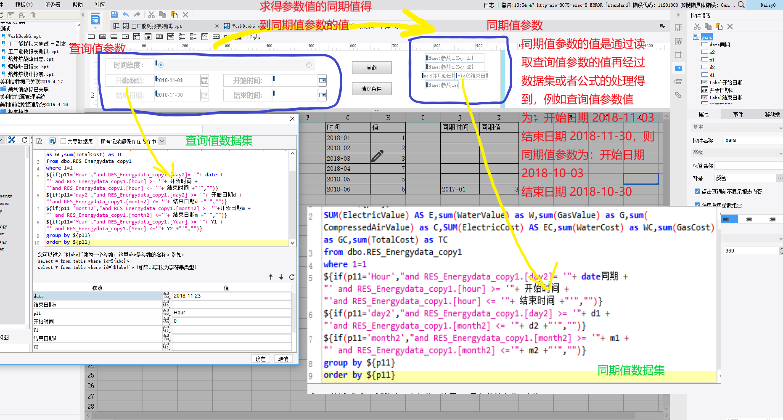Click the SQL editor vertical scrollbar
The height and width of the screenshot is (420, 783).
click(292, 198)
